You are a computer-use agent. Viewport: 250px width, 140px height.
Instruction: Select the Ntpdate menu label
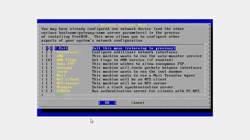64,87
